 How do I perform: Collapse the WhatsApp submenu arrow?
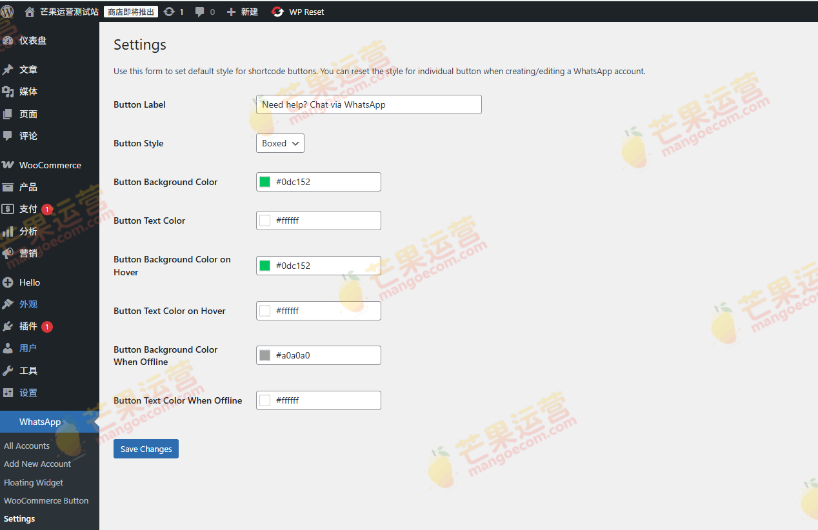(95, 422)
